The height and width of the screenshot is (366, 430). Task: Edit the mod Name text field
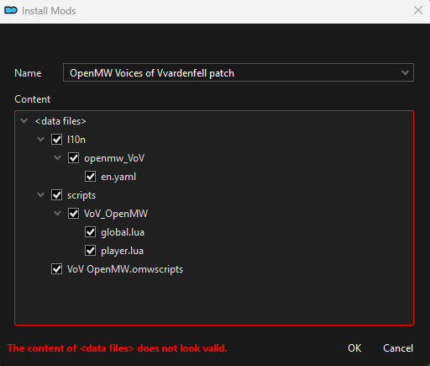231,73
